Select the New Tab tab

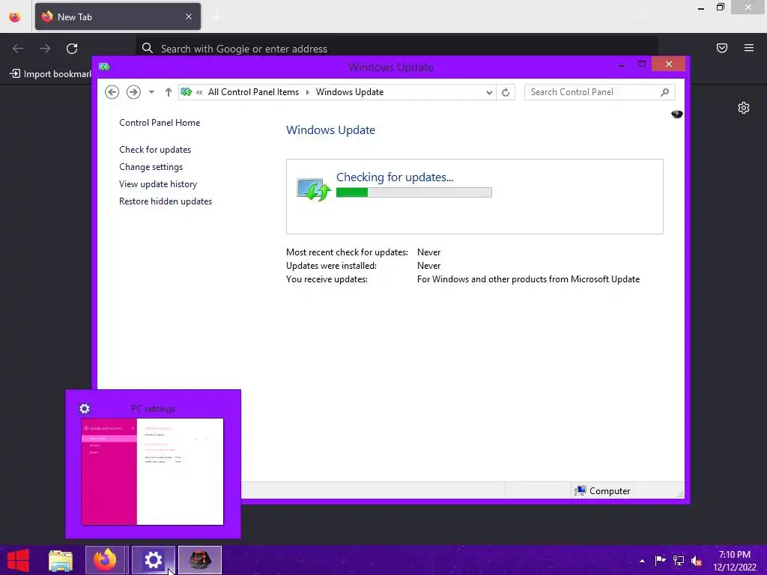click(x=118, y=16)
